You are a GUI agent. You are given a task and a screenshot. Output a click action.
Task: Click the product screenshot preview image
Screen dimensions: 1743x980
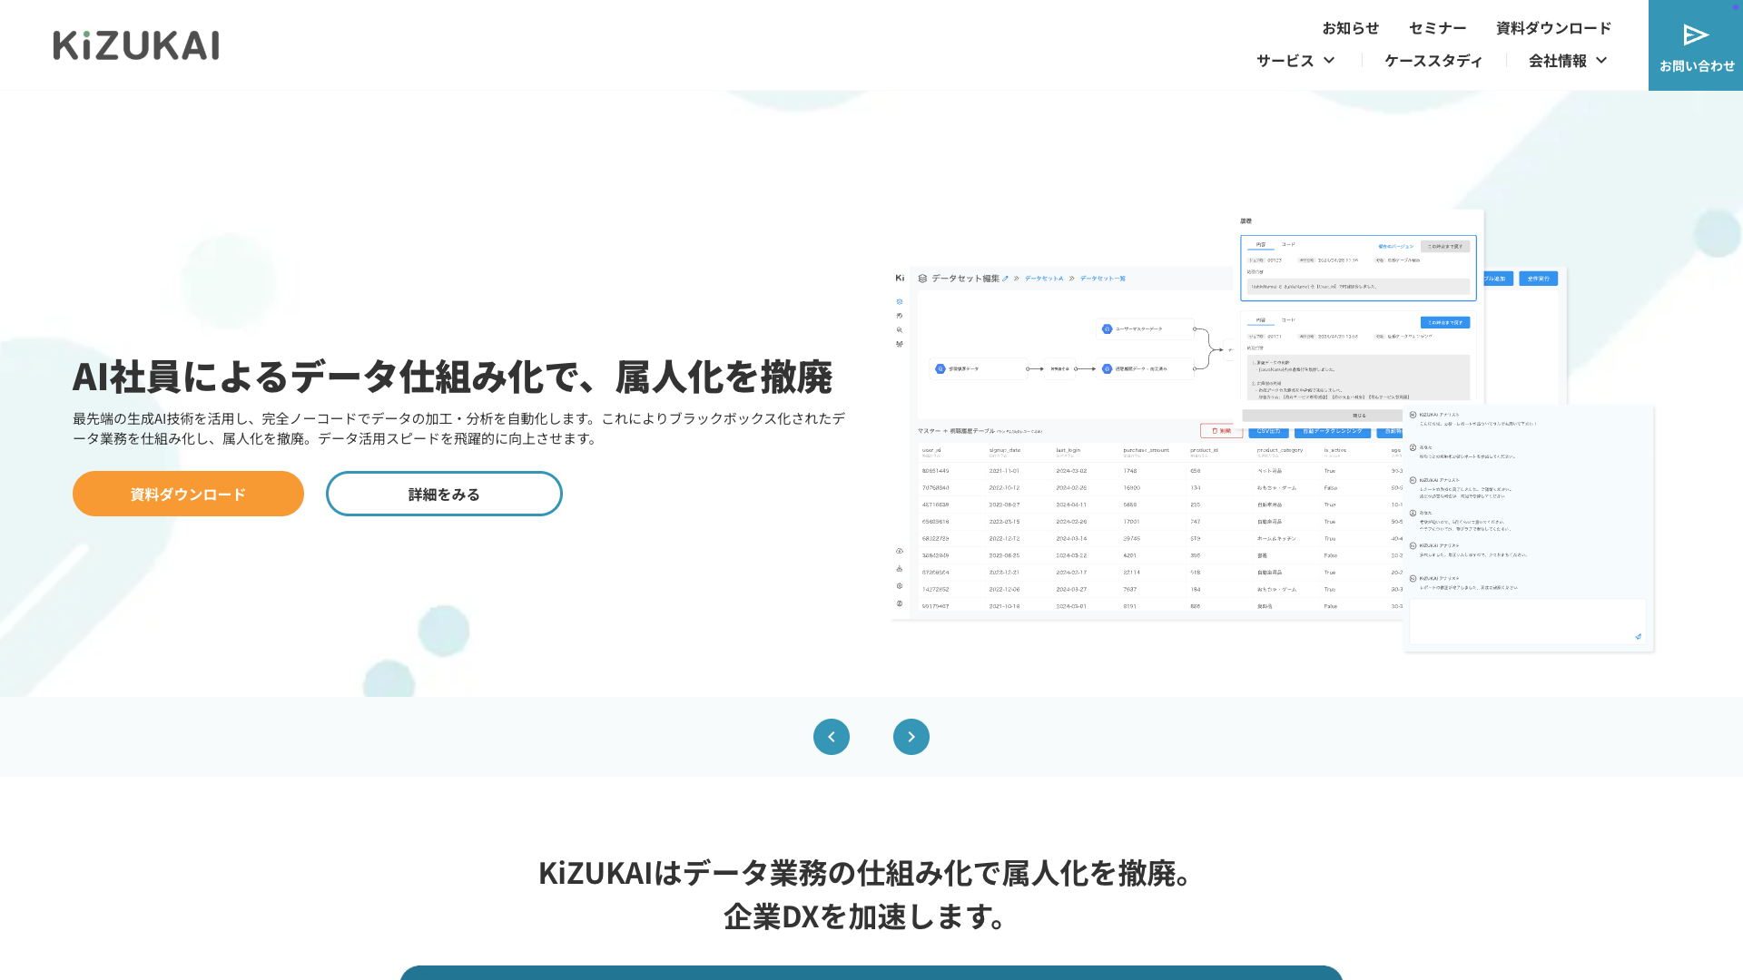click(1273, 431)
